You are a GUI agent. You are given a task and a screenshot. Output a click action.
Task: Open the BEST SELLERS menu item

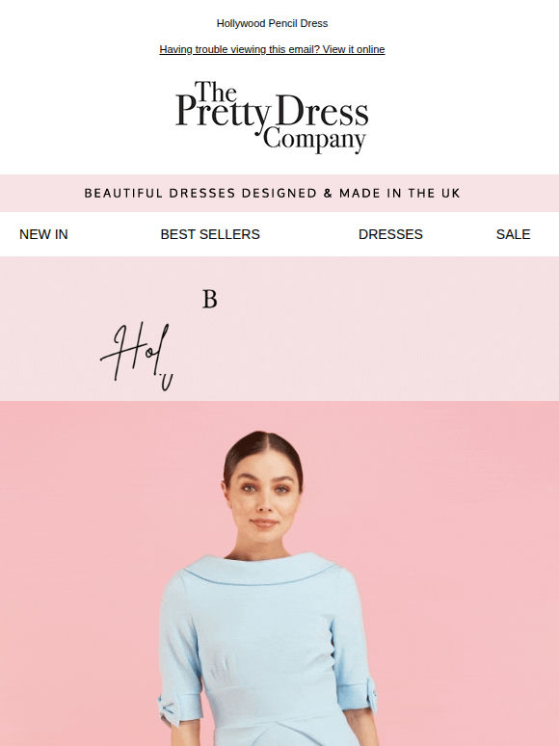tap(210, 234)
